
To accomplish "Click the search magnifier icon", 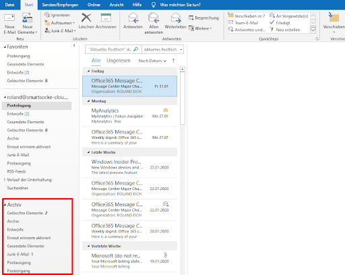I will pyautogui.click(x=136, y=49).
